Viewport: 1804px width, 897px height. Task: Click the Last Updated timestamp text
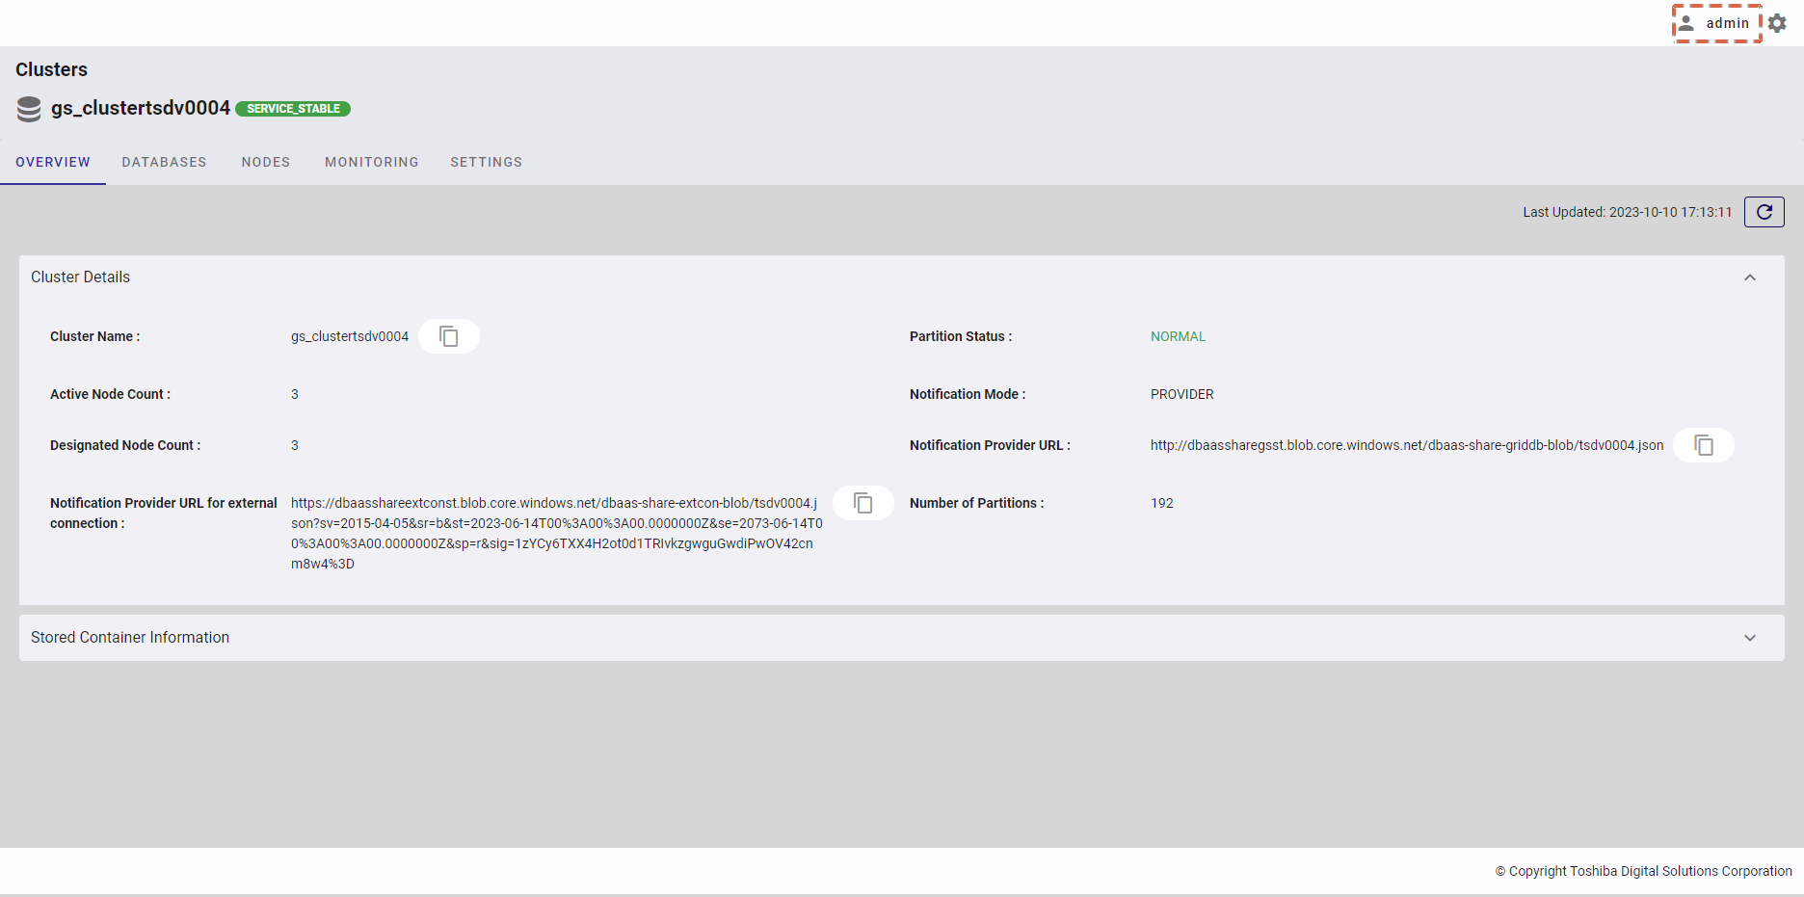1627,212
